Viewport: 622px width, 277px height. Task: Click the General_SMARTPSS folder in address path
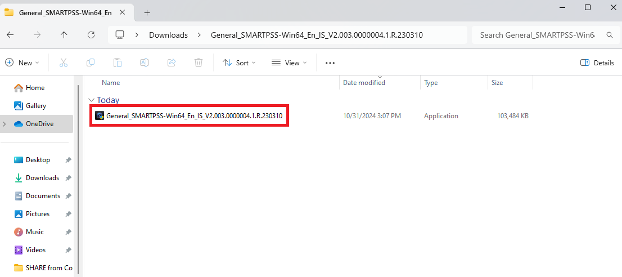(317, 35)
